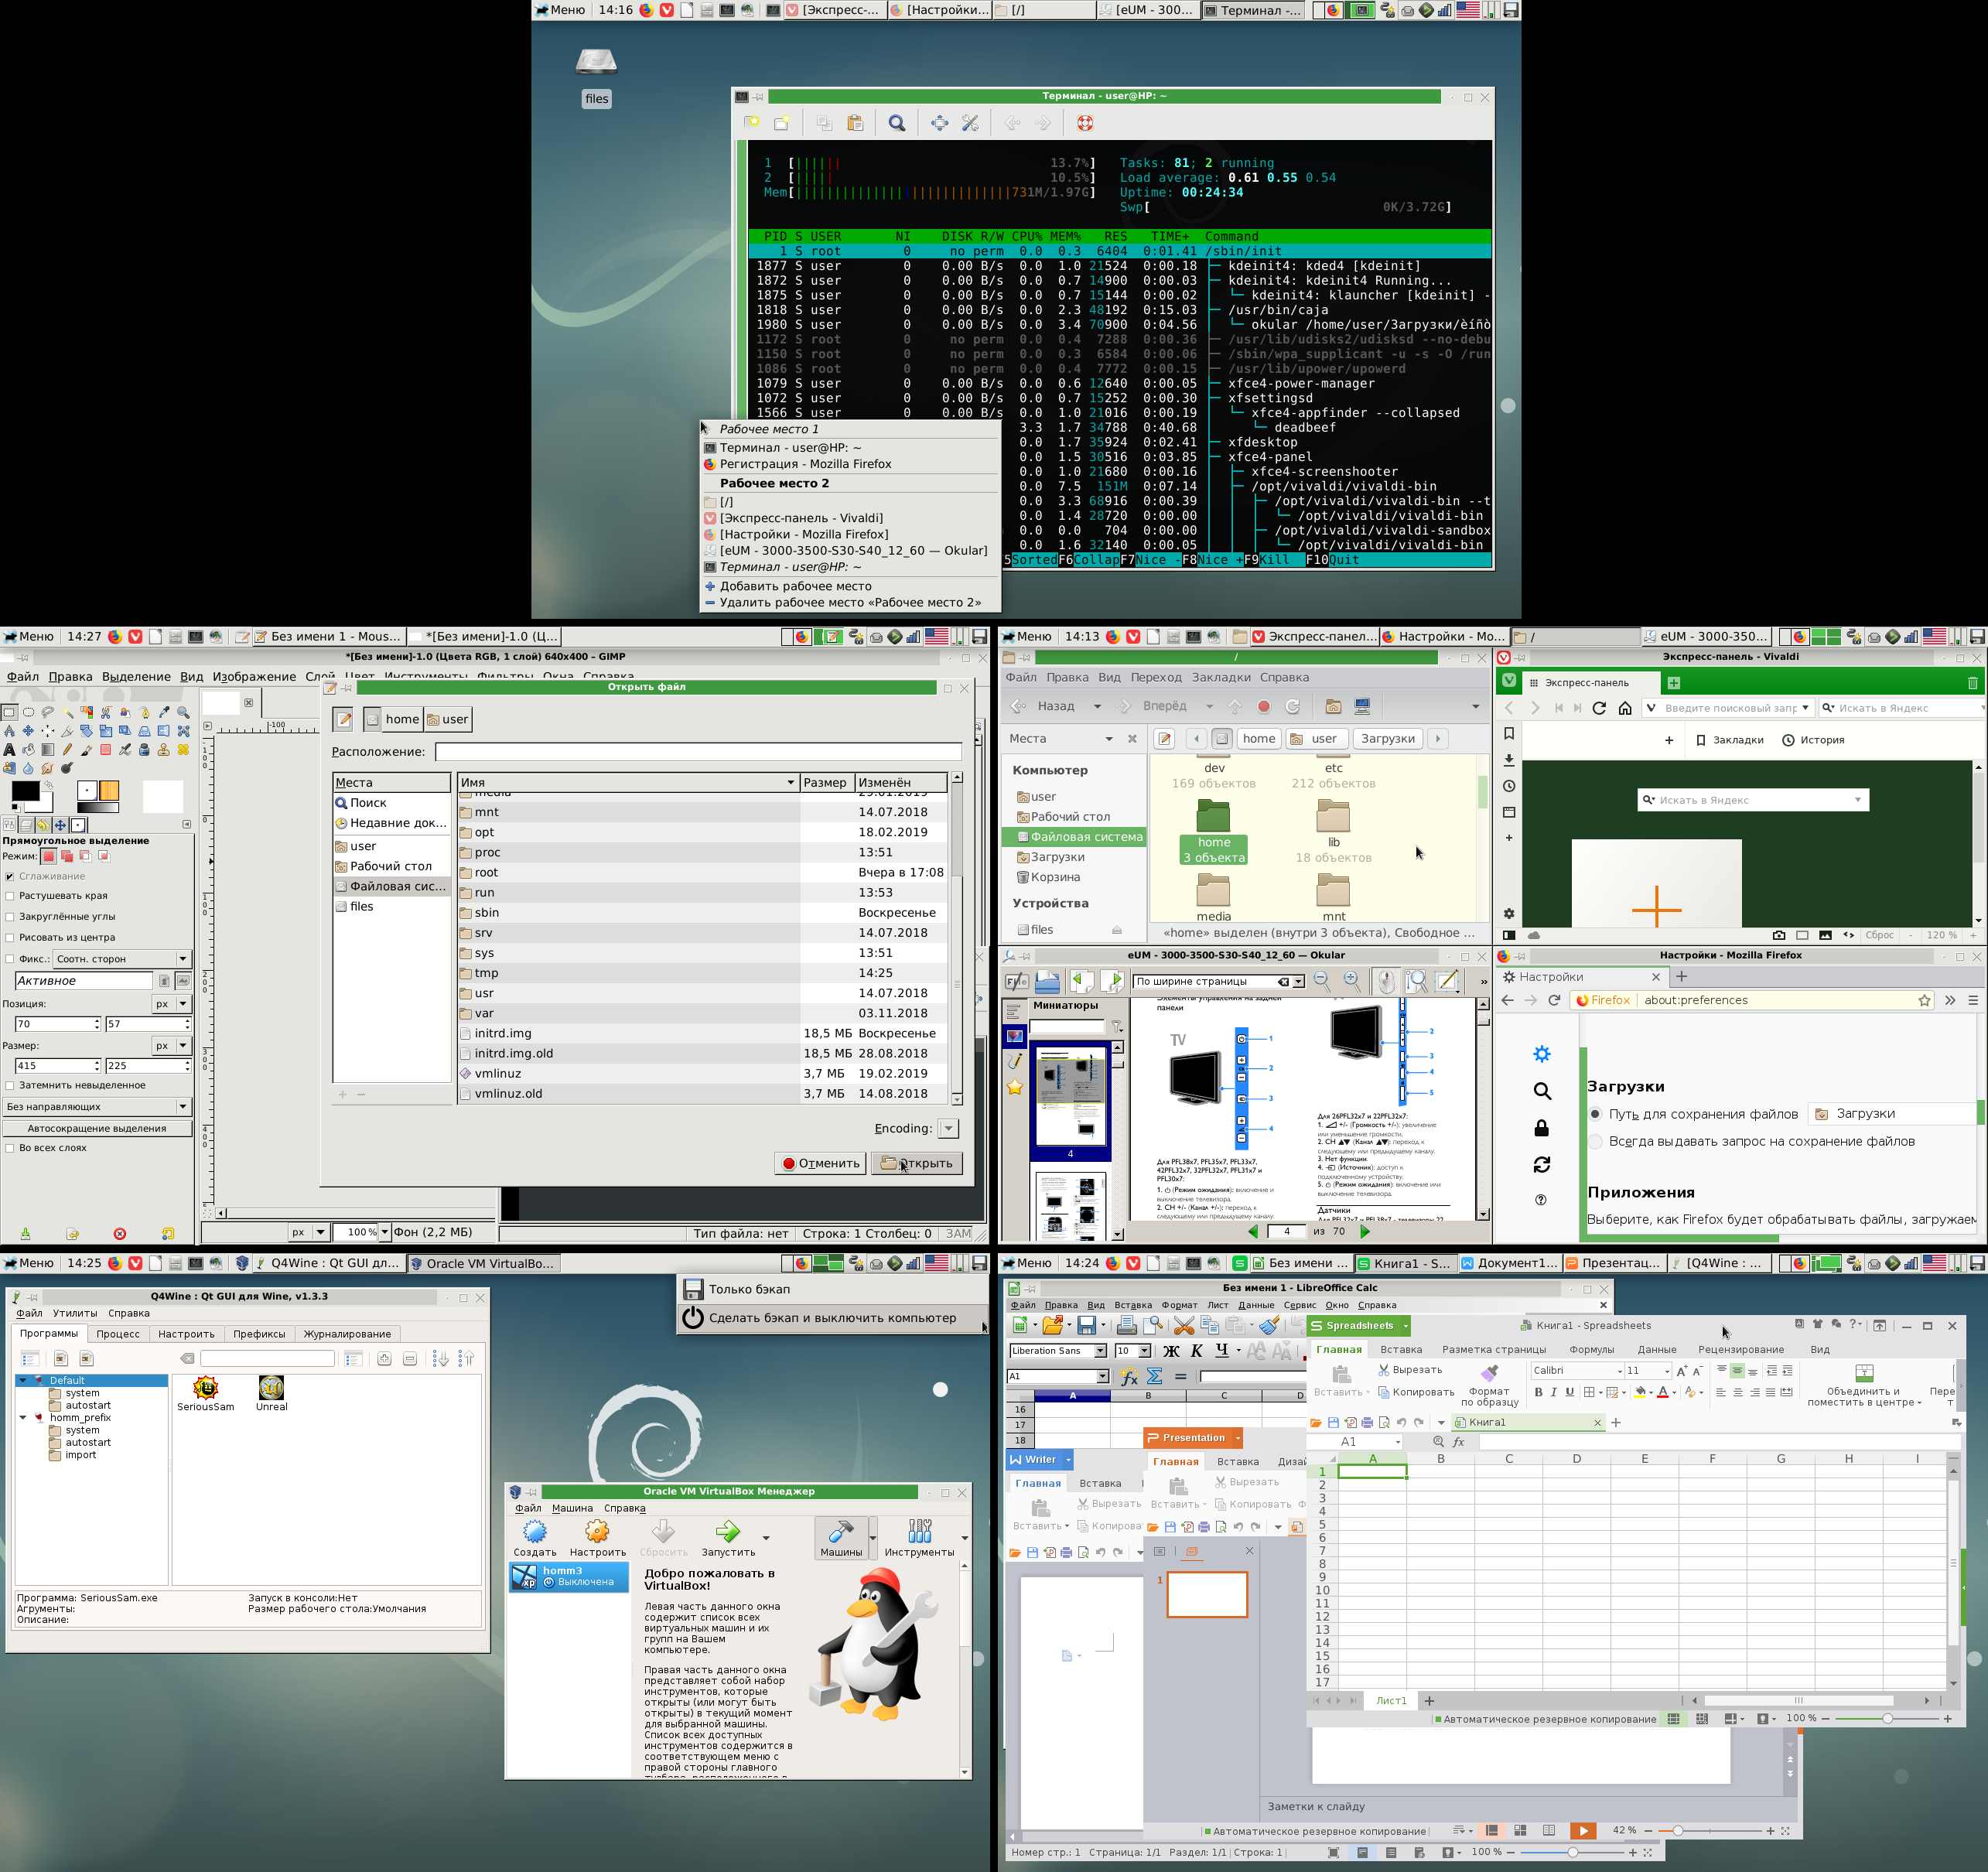Select the SeriousSam program icon in Q4Wine
The image size is (1988, 1872).
206,1393
